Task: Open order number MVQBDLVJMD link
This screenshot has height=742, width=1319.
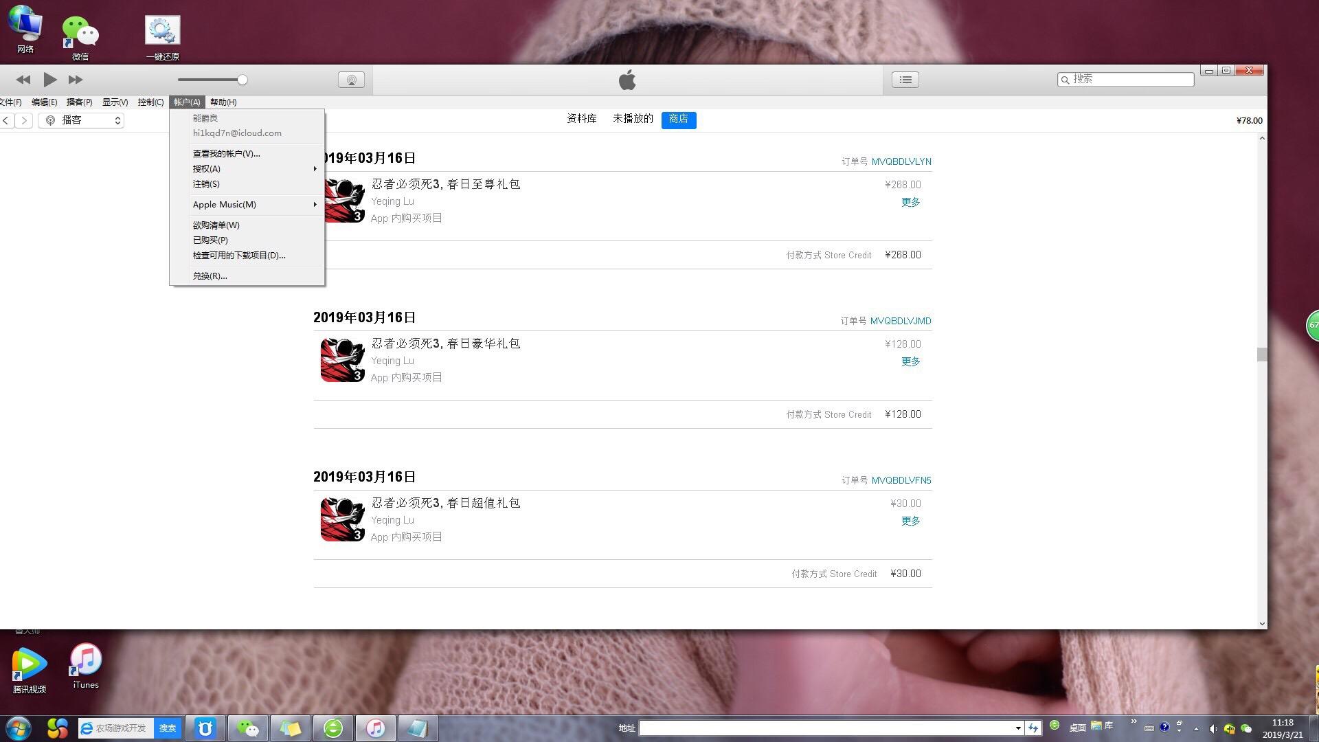Action: coord(901,321)
